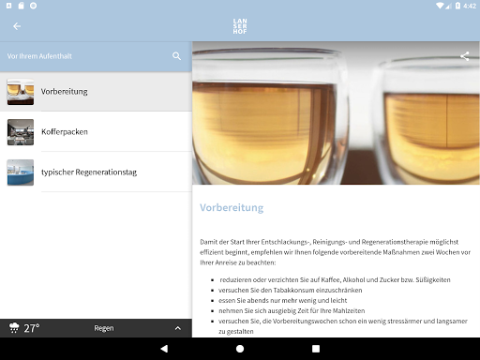
Task: Tap the Android recent apps button
Action: click(316, 349)
